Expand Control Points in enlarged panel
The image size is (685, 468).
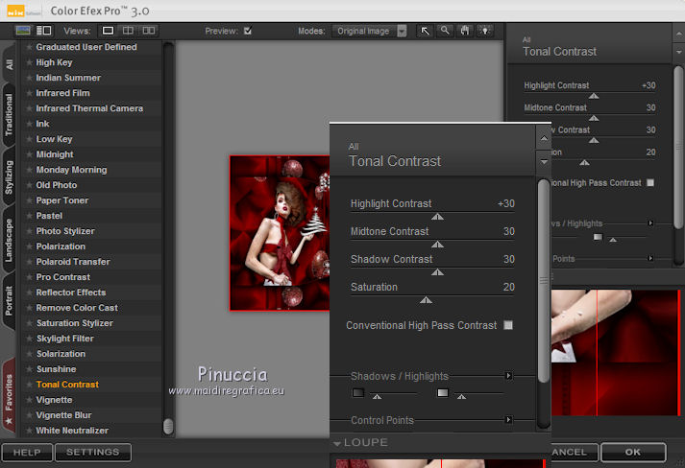point(508,420)
